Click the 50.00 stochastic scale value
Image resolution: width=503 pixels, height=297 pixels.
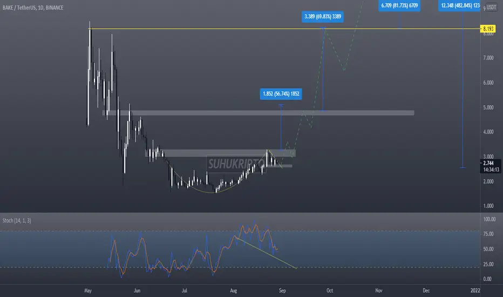[x=488, y=249]
